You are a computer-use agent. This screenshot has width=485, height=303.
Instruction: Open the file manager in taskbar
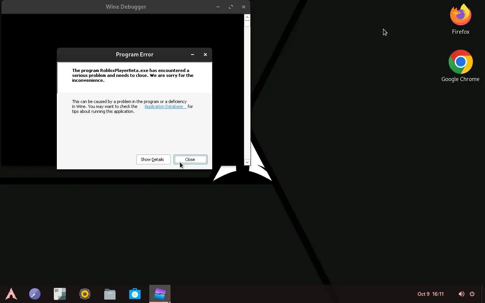pos(110,294)
